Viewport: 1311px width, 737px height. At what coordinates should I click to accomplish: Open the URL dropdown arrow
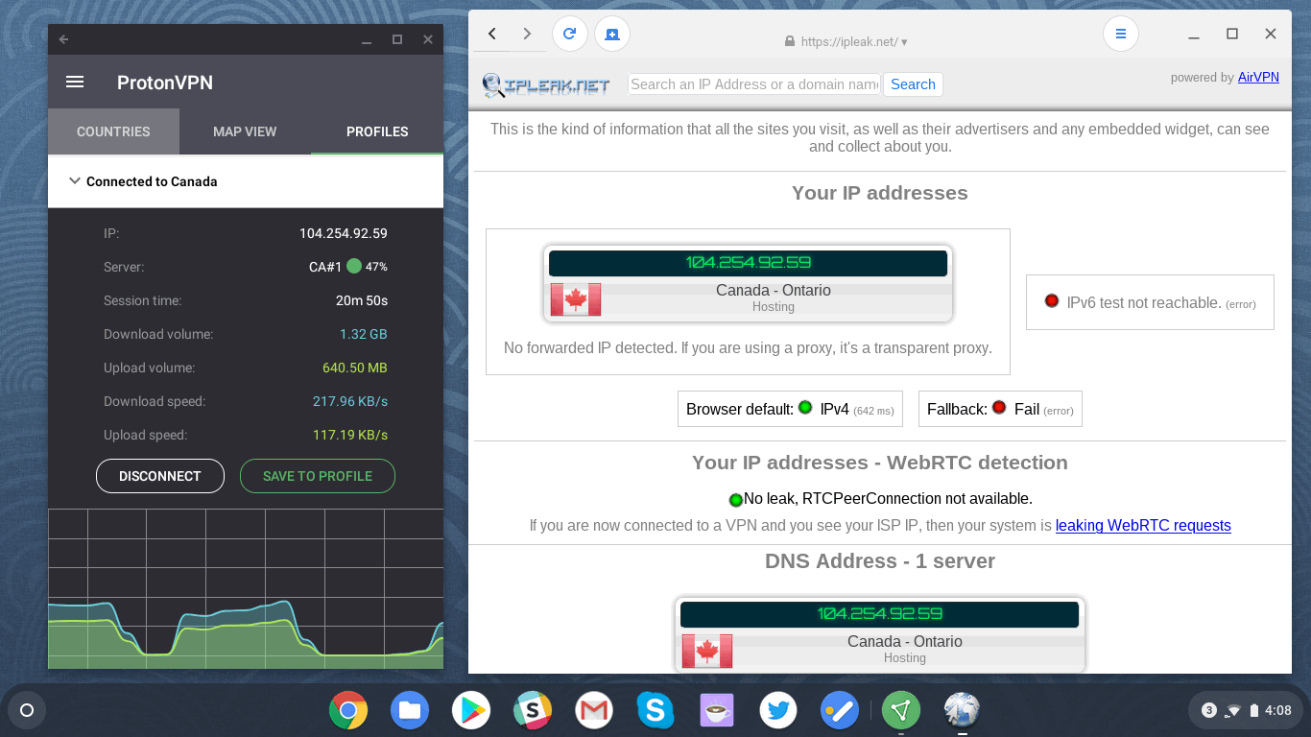click(x=904, y=42)
